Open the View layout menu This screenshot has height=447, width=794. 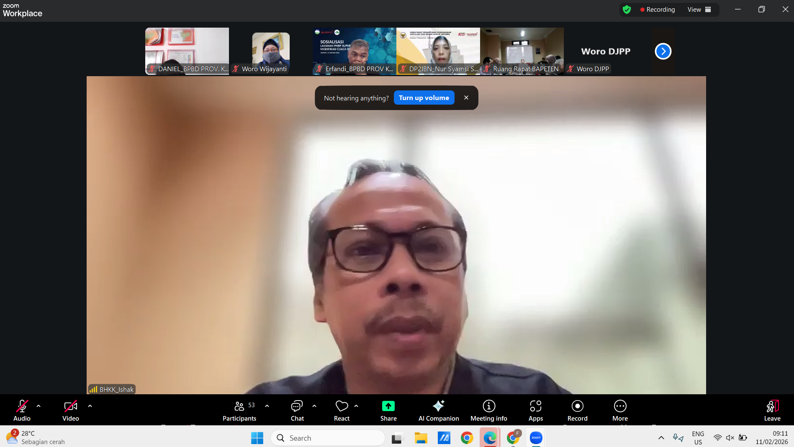coord(699,10)
